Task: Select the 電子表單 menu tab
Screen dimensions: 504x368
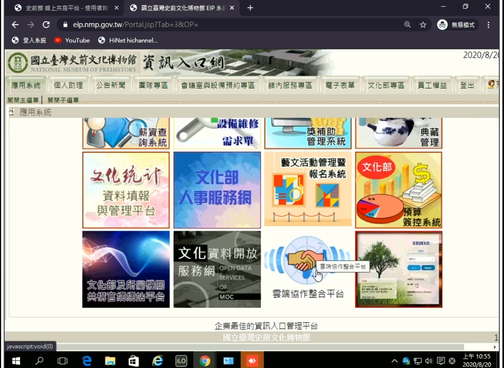Action: coord(340,85)
